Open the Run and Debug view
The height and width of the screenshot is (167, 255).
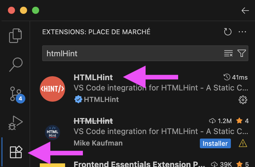tap(15, 123)
